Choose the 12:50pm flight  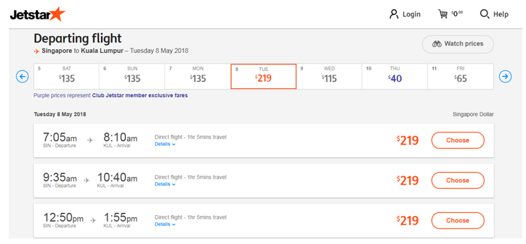click(x=458, y=220)
